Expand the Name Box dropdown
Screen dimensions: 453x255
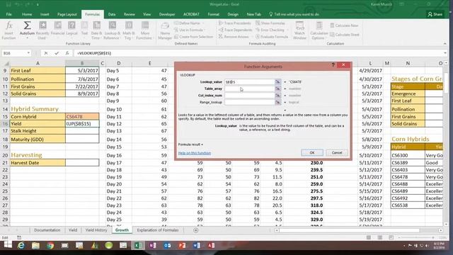[x=28, y=53]
